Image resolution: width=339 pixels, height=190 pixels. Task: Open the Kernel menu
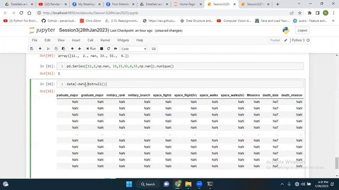tap(105, 40)
